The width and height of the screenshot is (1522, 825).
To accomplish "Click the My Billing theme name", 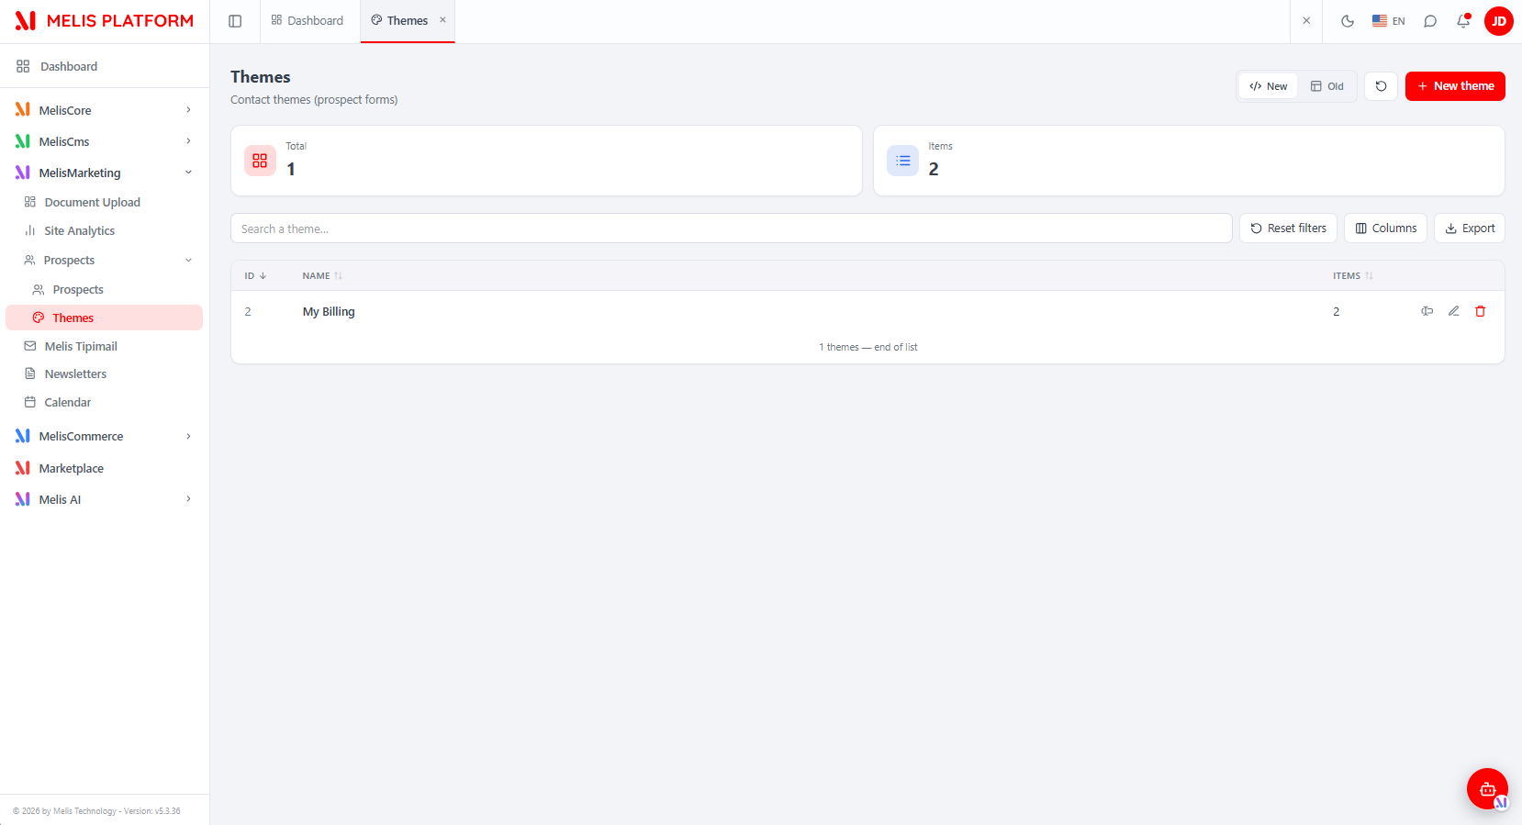I will 329,312.
